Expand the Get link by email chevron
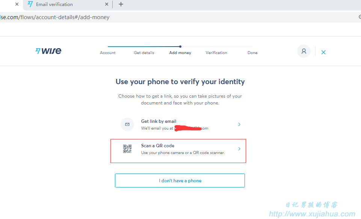 (239, 124)
